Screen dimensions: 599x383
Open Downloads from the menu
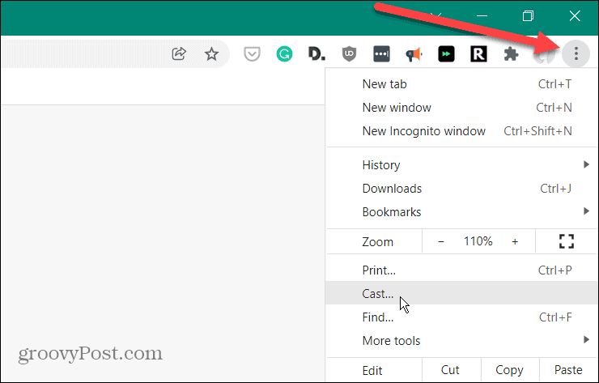coord(461,189)
